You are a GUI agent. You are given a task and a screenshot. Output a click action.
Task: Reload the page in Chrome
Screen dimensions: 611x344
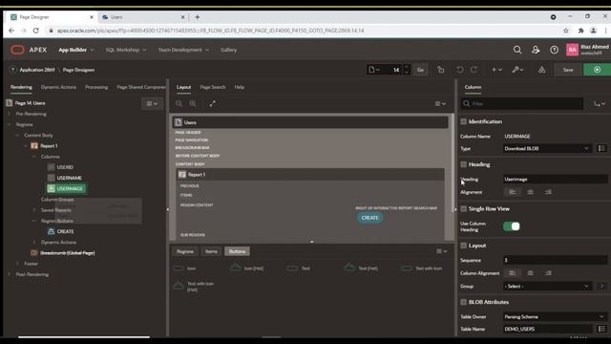(36, 31)
